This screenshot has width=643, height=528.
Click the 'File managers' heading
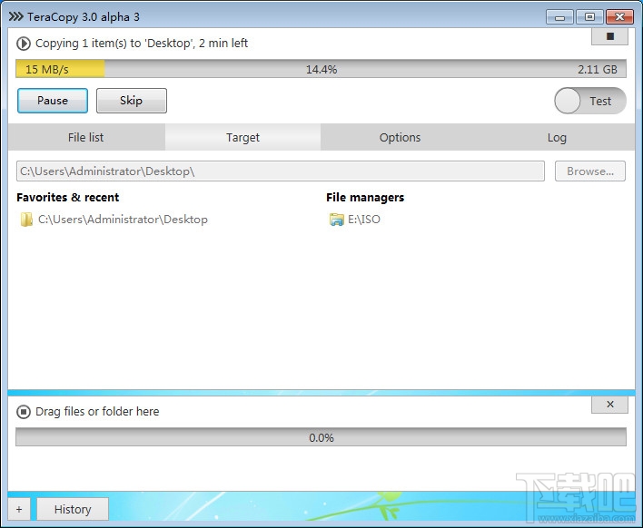click(365, 198)
